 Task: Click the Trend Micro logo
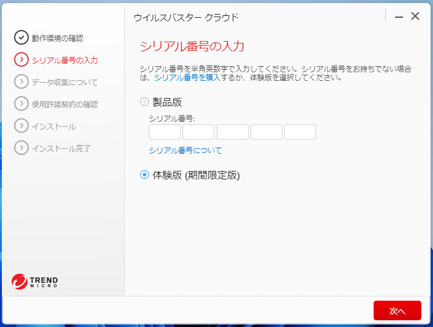tap(35, 282)
